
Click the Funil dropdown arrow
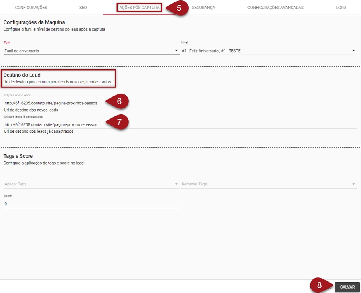[x=176, y=51]
